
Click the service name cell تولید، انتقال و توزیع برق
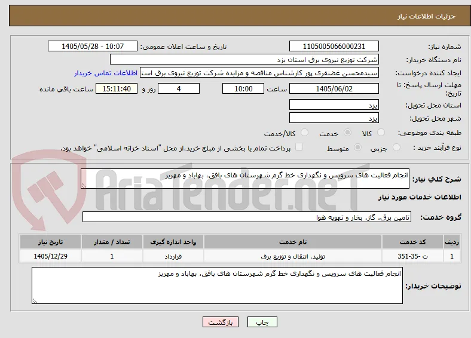coord(293,256)
